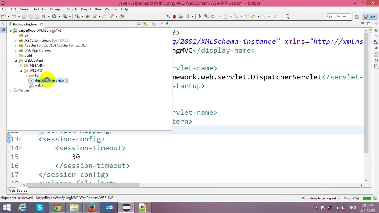Open Outlook from the taskbar
This screenshot has height=213, width=379.
click(109, 208)
